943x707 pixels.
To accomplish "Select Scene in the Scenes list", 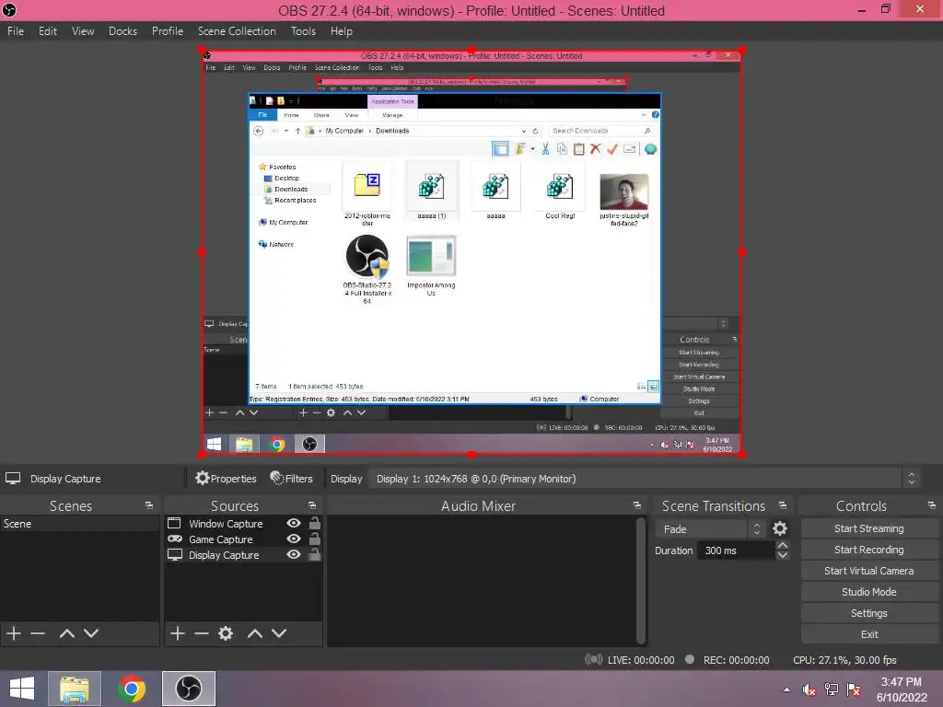I will 80,524.
